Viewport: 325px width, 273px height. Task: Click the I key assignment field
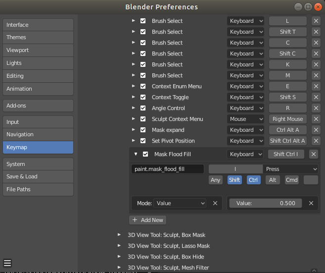(235, 169)
